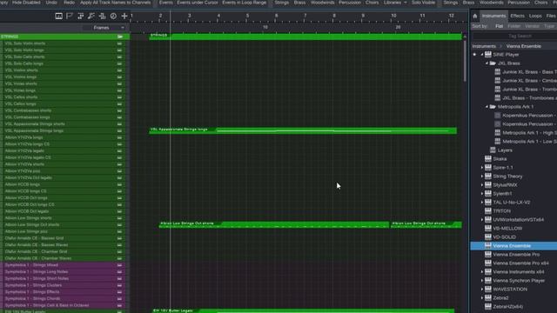The image size is (557, 313).
Task: Click the instrument icon on Symphobia 1 - Strings Mixed track
Action: click(119, 265)
